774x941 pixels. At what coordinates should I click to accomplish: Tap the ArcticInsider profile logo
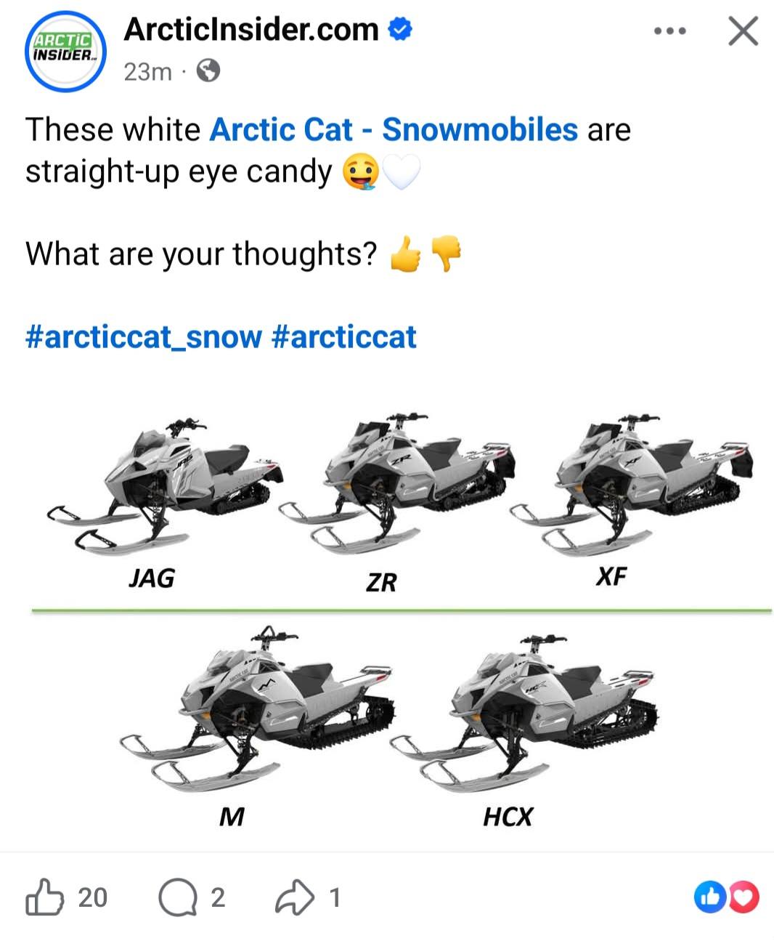pyautogui.click(x=65, y=52)
